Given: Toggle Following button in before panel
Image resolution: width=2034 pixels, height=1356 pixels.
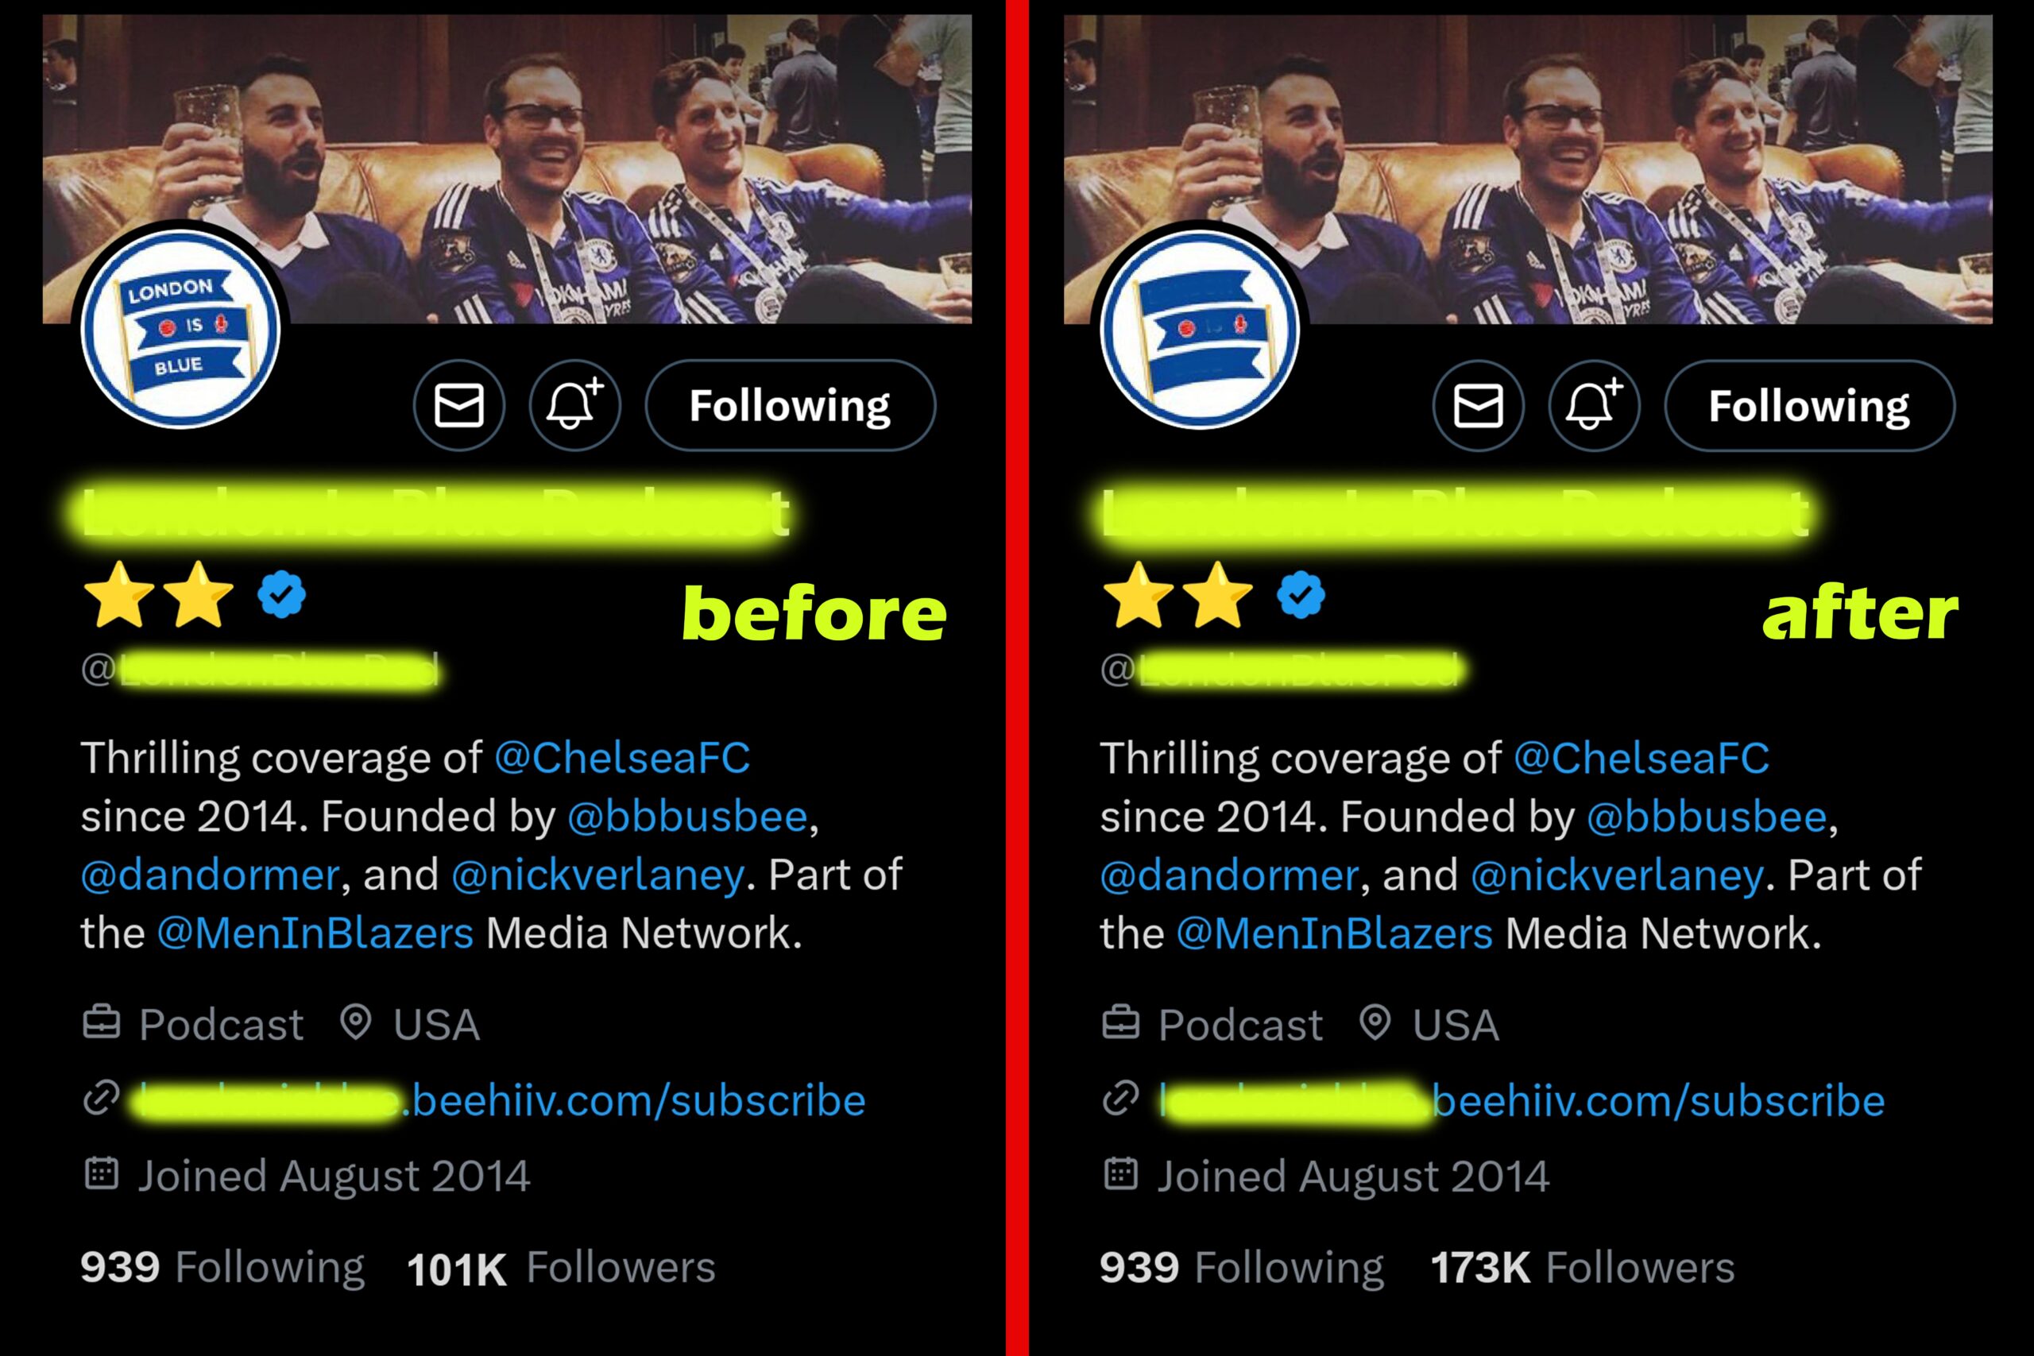Looking at the screenshot, I should pyautogui.click(x=791, y=406).
